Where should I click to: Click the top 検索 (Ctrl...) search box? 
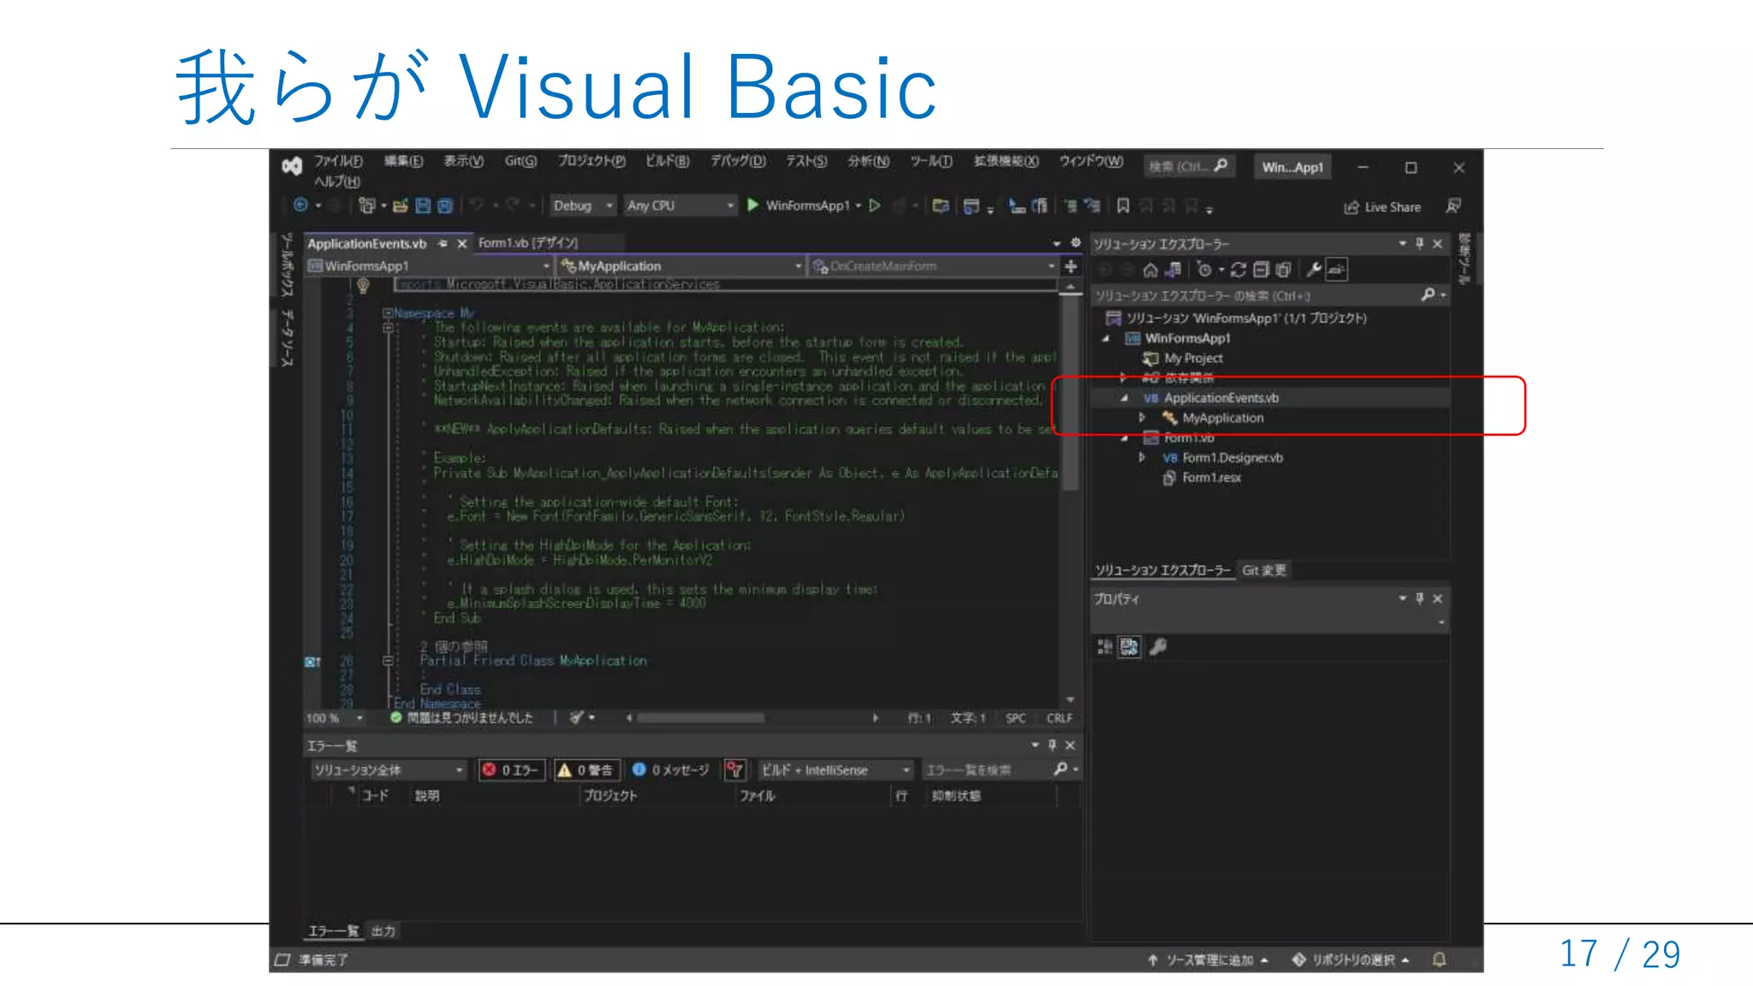(1188, 166)
